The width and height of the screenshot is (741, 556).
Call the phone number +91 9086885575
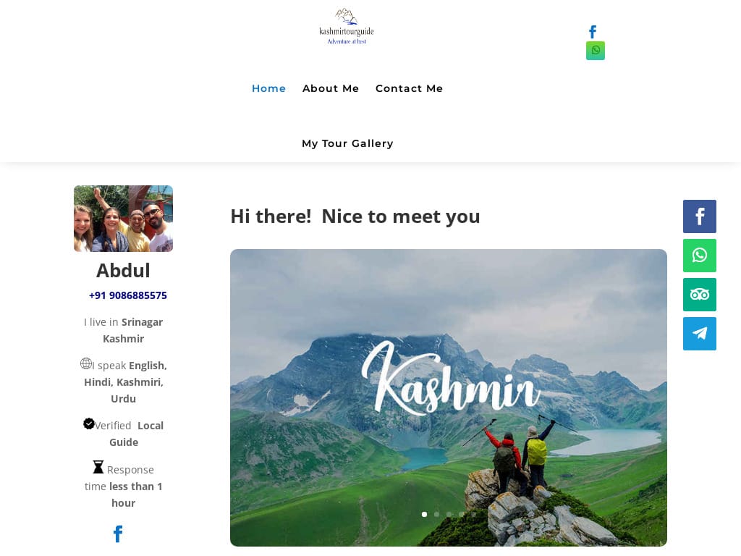coord(128,295)
